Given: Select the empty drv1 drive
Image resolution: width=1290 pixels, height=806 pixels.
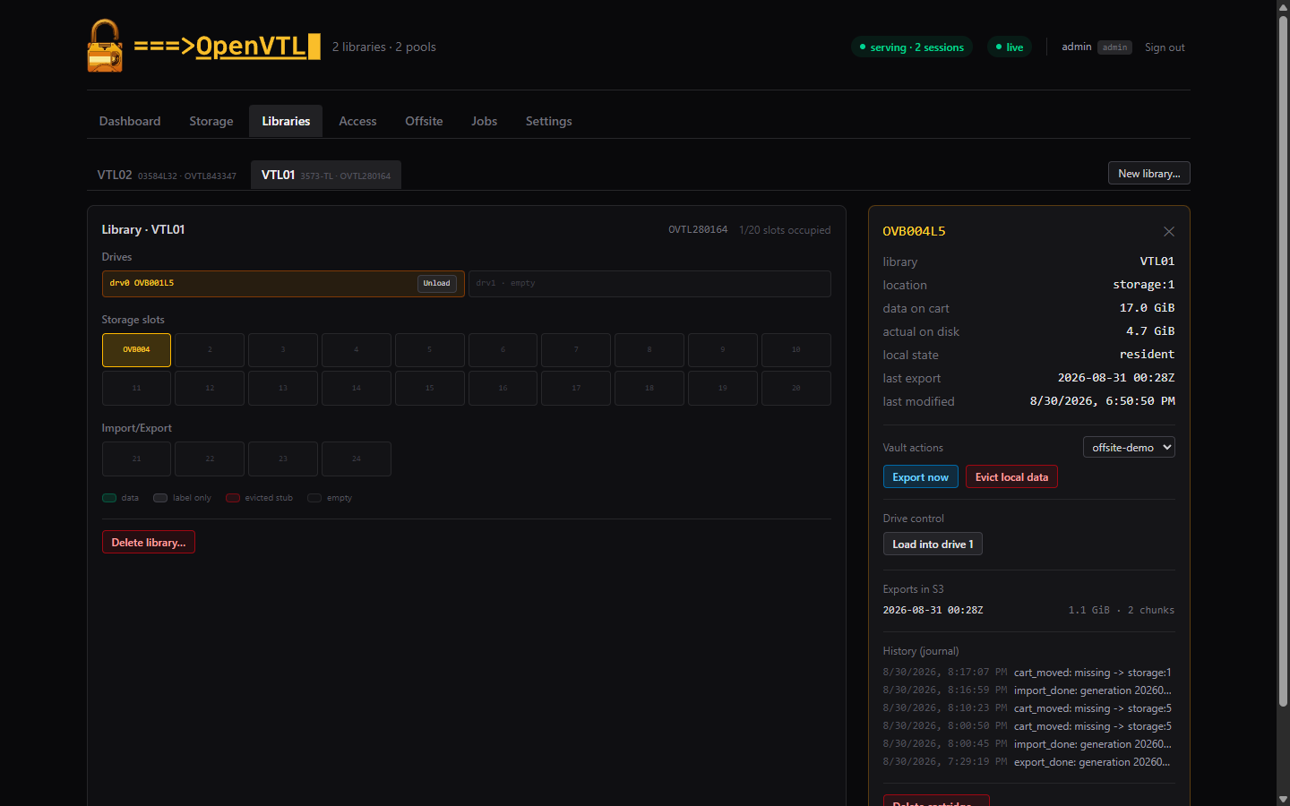Looking at the screenshot, I should click(649, 283).
